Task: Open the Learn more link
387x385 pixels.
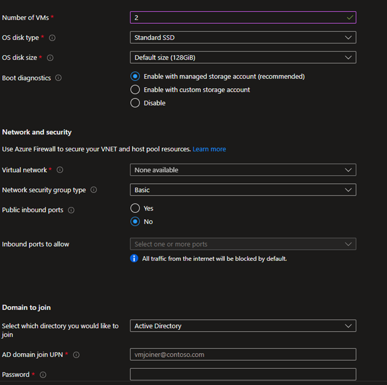Action: 209,149
